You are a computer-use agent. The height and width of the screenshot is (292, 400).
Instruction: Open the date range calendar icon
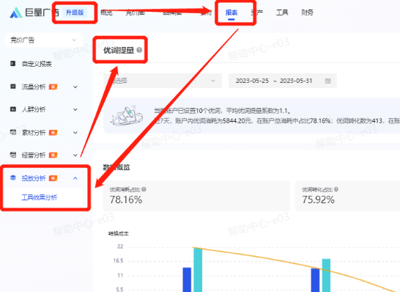click(x=327, y=81)
